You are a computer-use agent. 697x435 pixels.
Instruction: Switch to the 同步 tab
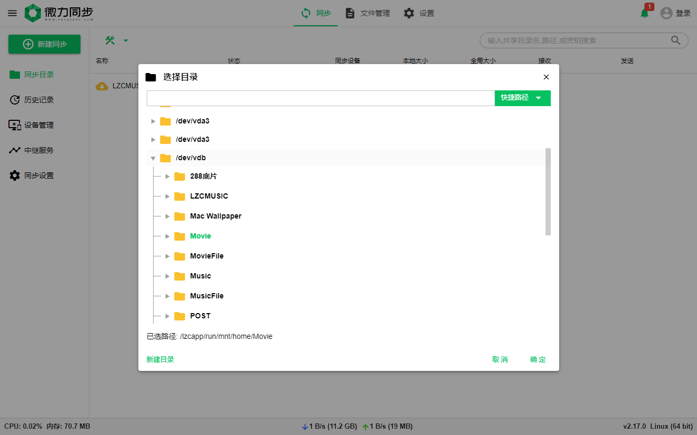coord(316,13)
